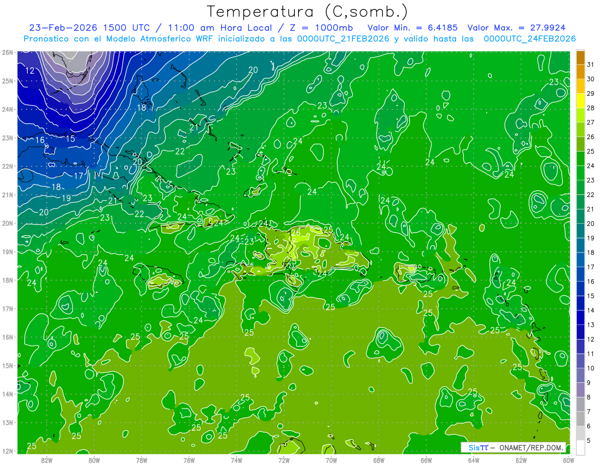Pick the white legend swatch below 5
Image resolution: width=604 pixels, height=467 pixels.
(x=580, y=447)
